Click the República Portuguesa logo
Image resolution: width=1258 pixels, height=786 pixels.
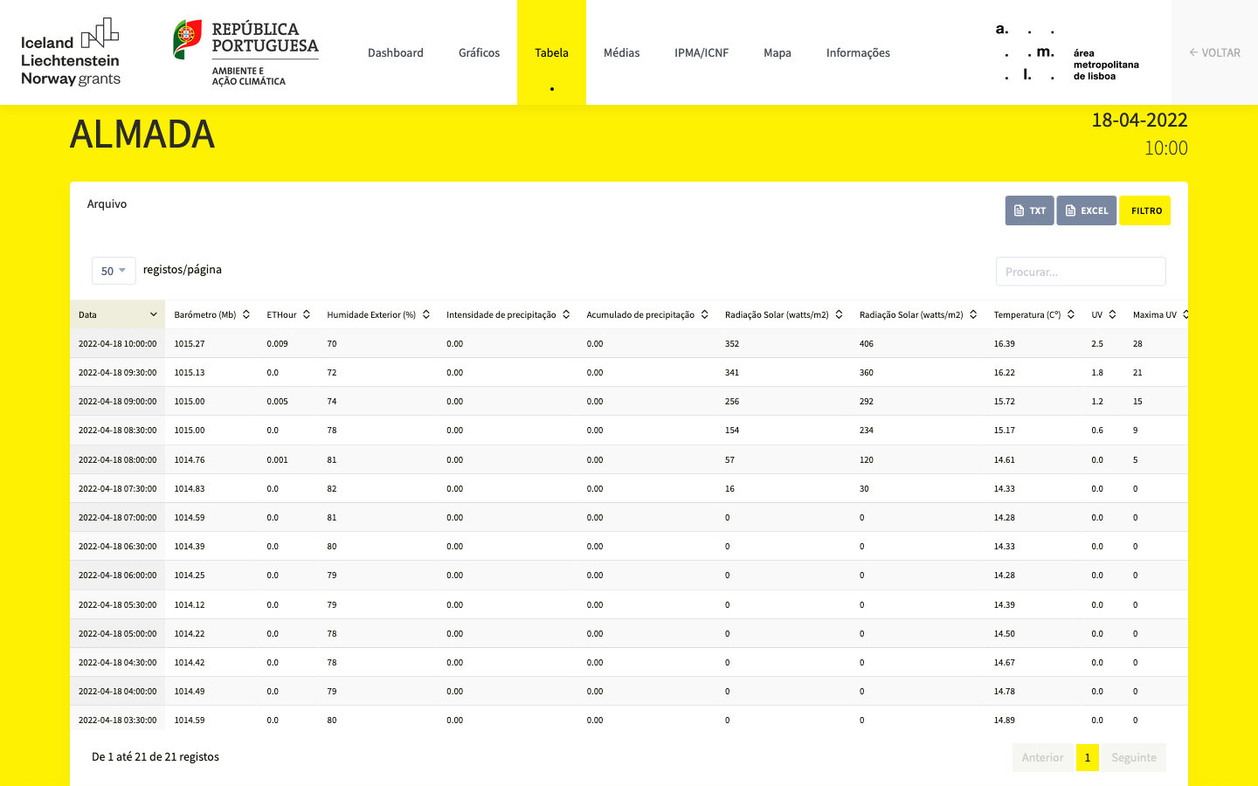tap(246, 52)
